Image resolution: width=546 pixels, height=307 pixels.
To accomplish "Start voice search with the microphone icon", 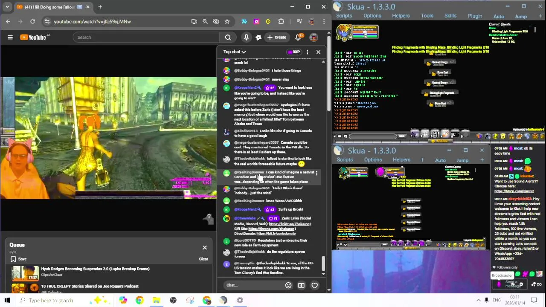I will pyautogui.click(x=246, y=38).
